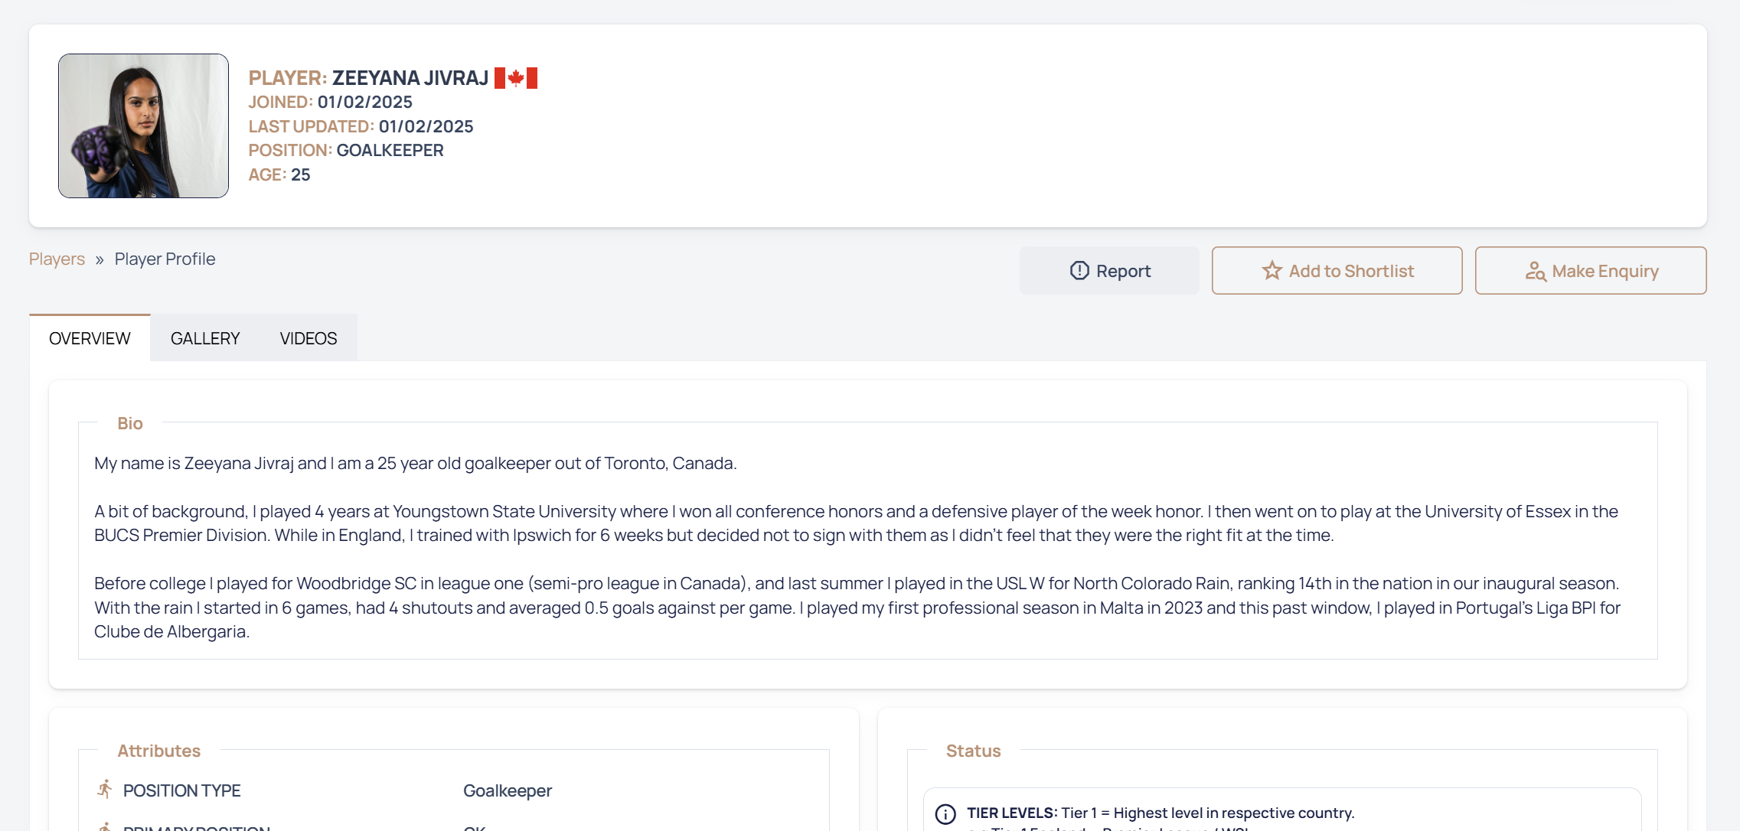Add Zeeyana Jivraj to shortlist
Viewport: 1740px width, 831px height.
point(1337,271)
